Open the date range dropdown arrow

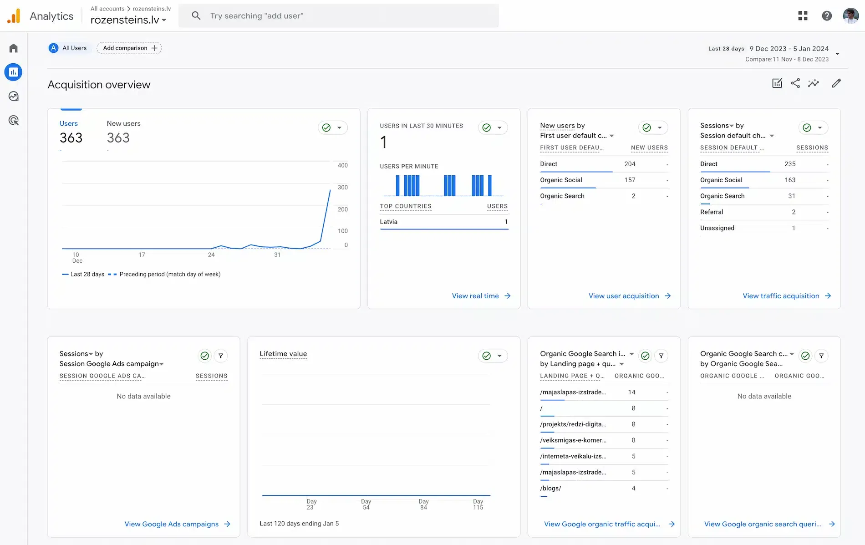pos(837,54)
